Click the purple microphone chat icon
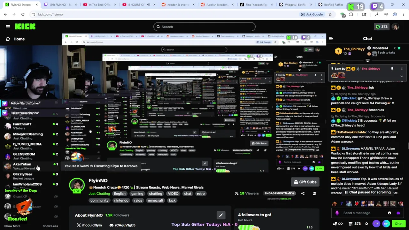Image resolution: width=409 pixels, height=230 pixels. tap(337, 213)
